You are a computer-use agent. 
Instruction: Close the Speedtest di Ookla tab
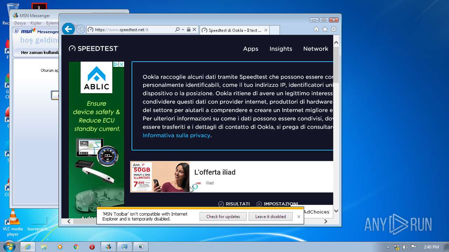(x=266, y=30)
